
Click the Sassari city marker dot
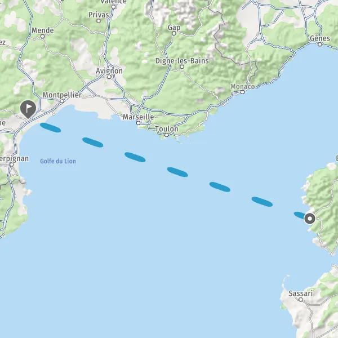(x=301, y=300)
